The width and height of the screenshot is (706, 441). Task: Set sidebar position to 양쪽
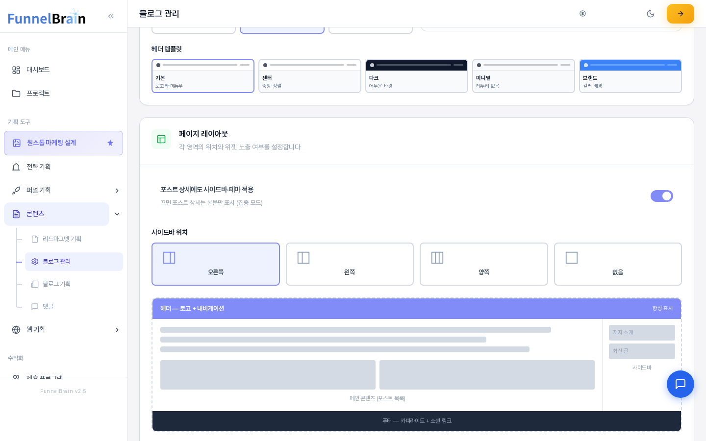(484, 264)
